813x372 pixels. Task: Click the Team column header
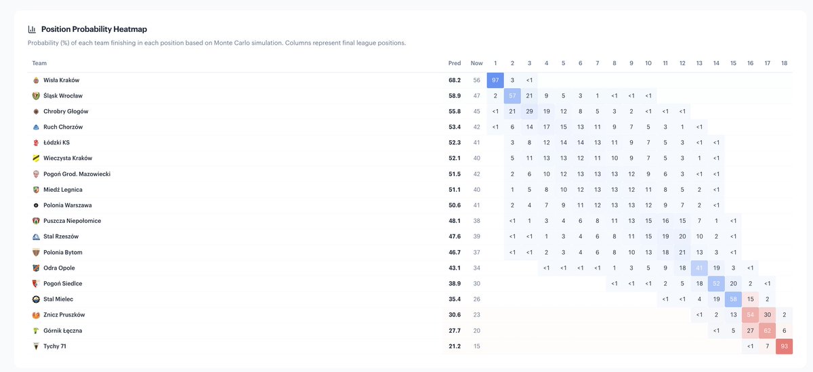39,63
